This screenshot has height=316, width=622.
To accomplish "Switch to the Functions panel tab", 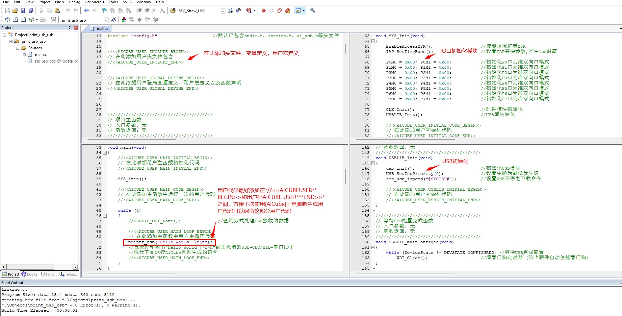I will pos(49,274).
